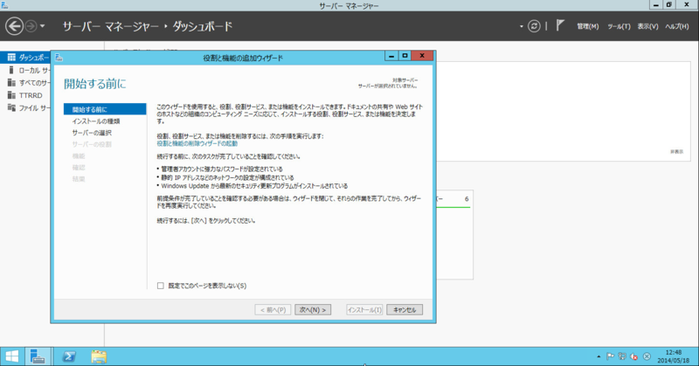Screen dimensions: 699x366
Task: Open 役割と機能の削除ウィザードの起動 link
Action: pos(197,143)
